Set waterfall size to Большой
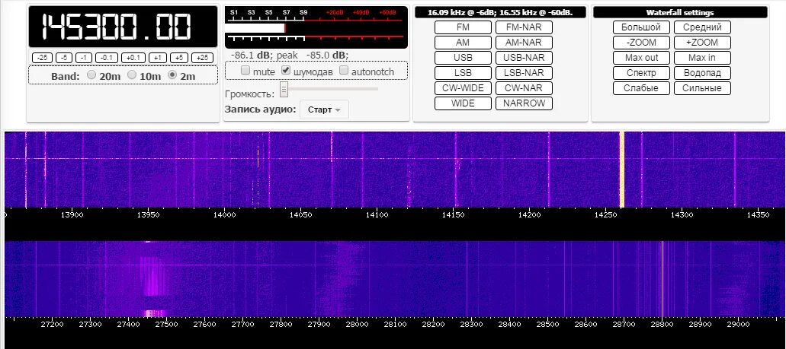The height and width of the screenshot is (349, 786). pos(641,27)
